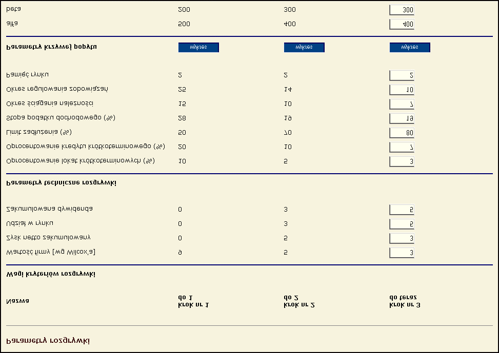
Task: Edit the Oprocentowanie kredytu krótkoterminowego input field
Action: (402, 147)
